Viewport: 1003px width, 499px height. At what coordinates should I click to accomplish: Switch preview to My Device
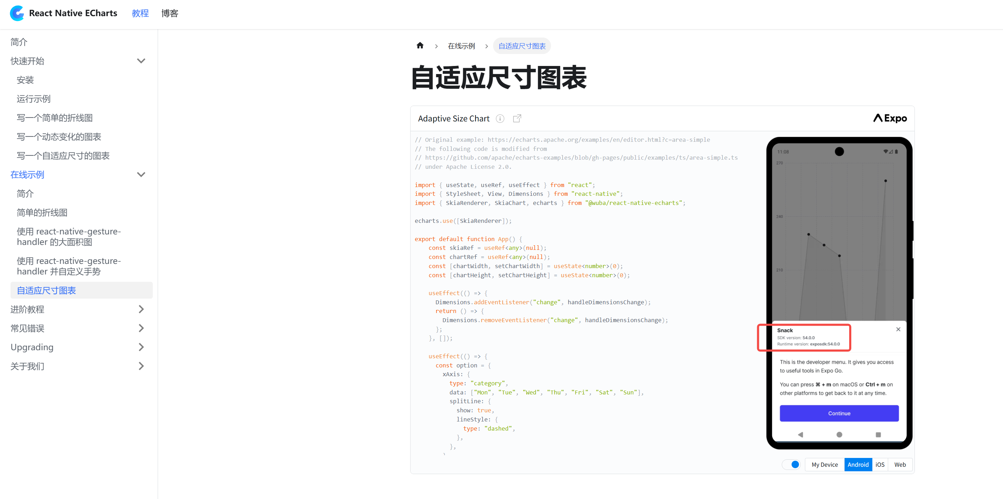(x=824, y=464)
